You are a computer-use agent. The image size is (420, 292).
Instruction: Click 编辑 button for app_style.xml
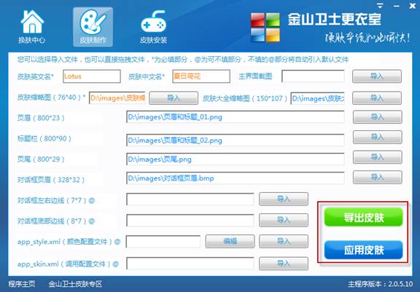coord(230,241)
